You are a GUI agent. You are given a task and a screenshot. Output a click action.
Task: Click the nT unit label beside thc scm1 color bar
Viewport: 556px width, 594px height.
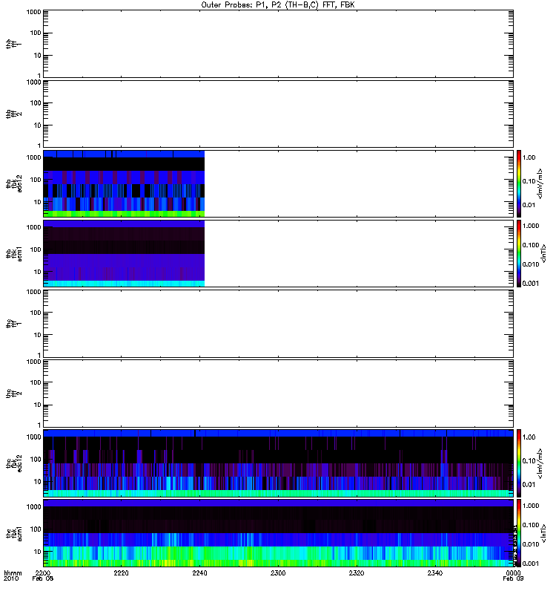pyautogui.click(x=543, y=533)
